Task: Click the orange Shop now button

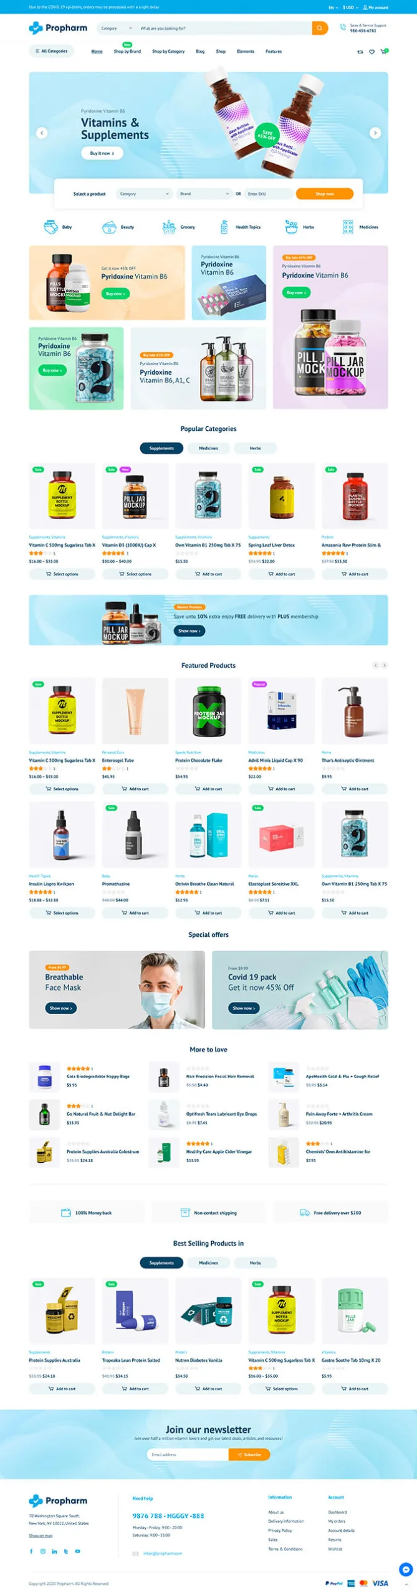Action: [x=325, y=194]
